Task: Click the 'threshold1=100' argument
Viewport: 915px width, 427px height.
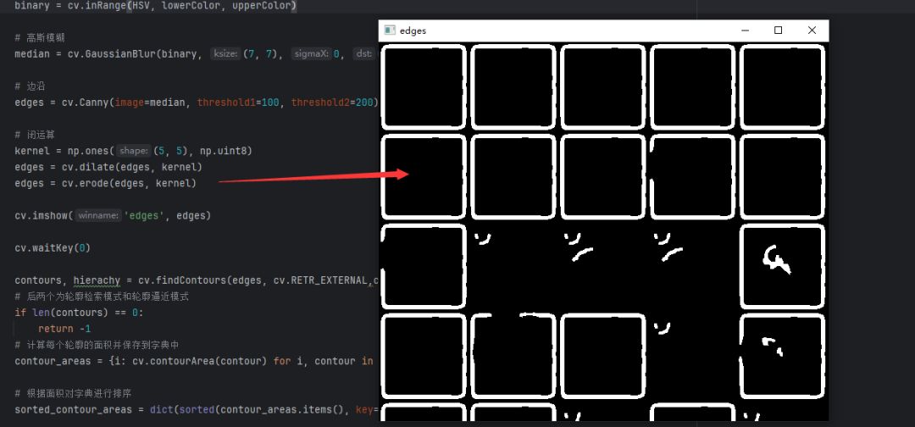Action: pos(238,103)
